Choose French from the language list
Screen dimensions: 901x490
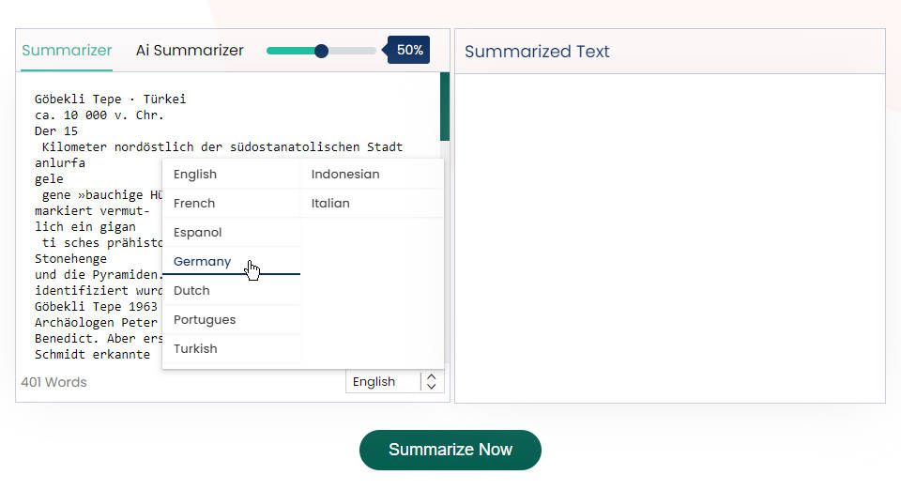(232, 204)
